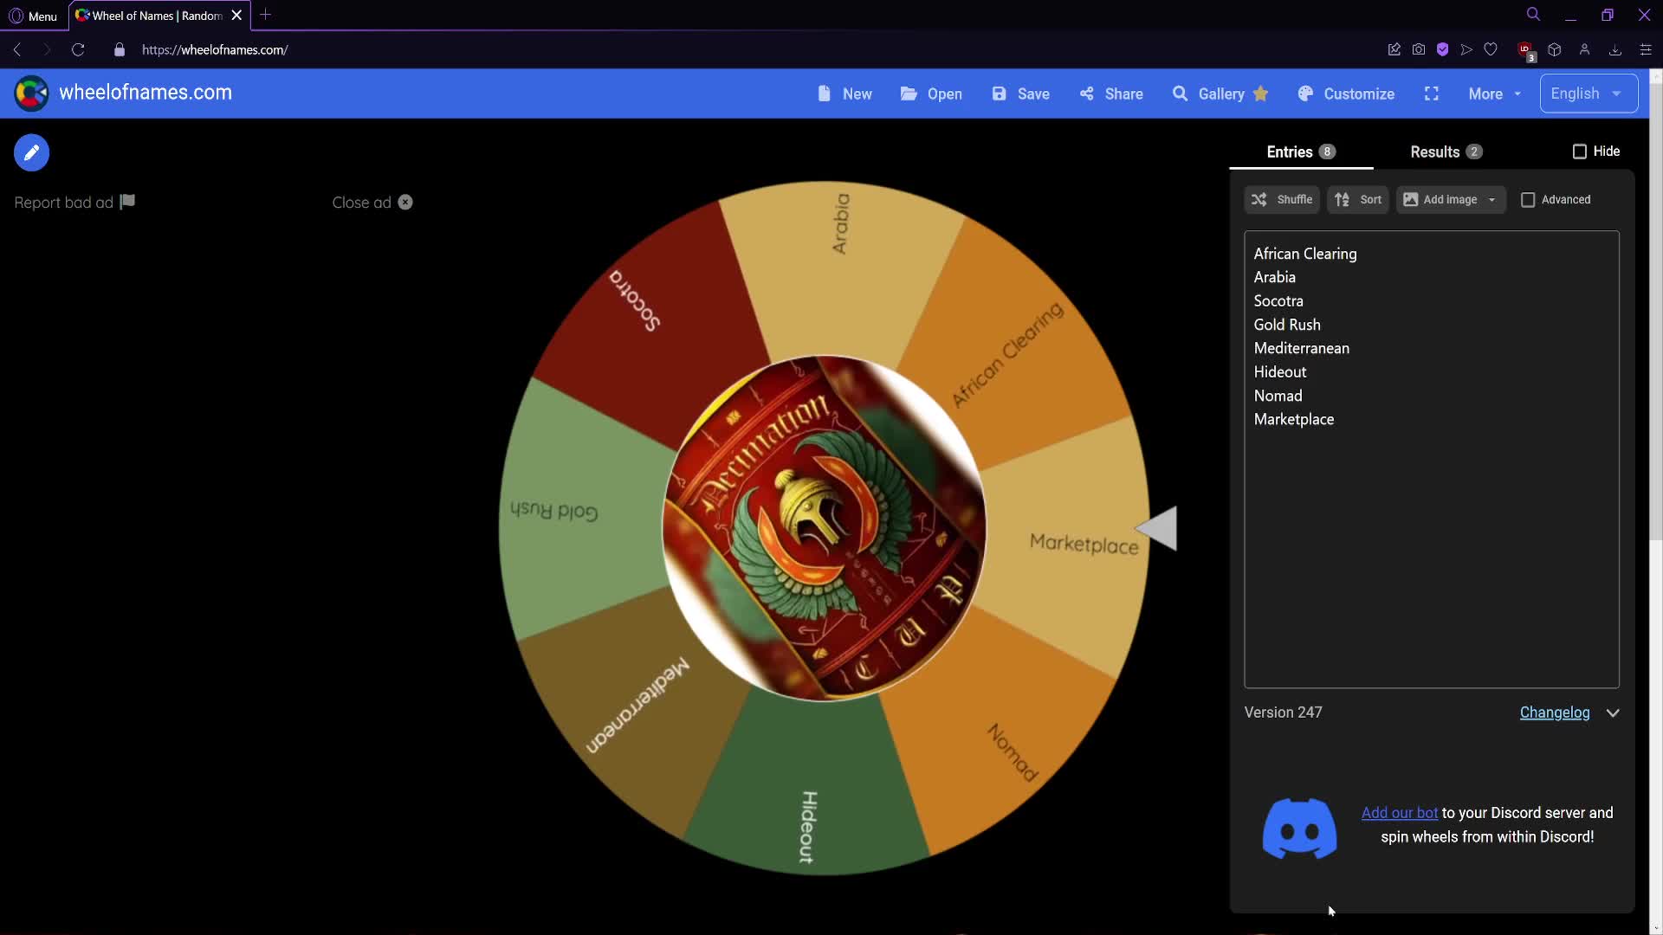Open the easy setup sliders icon

coord(1646,50)
